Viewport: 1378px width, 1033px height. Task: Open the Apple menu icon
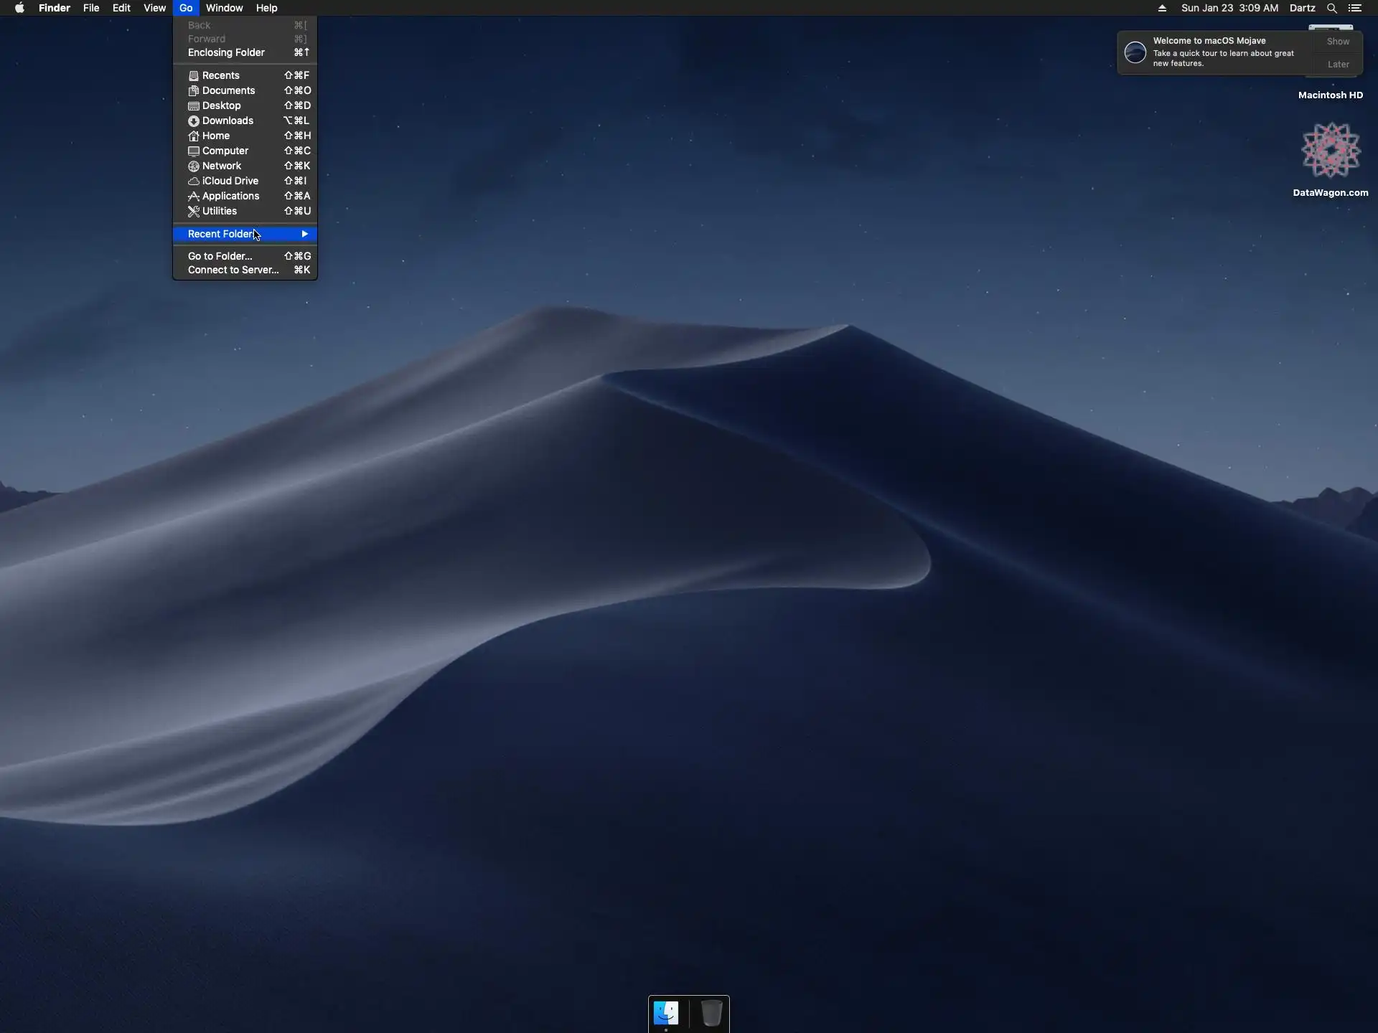click(19, 8)
